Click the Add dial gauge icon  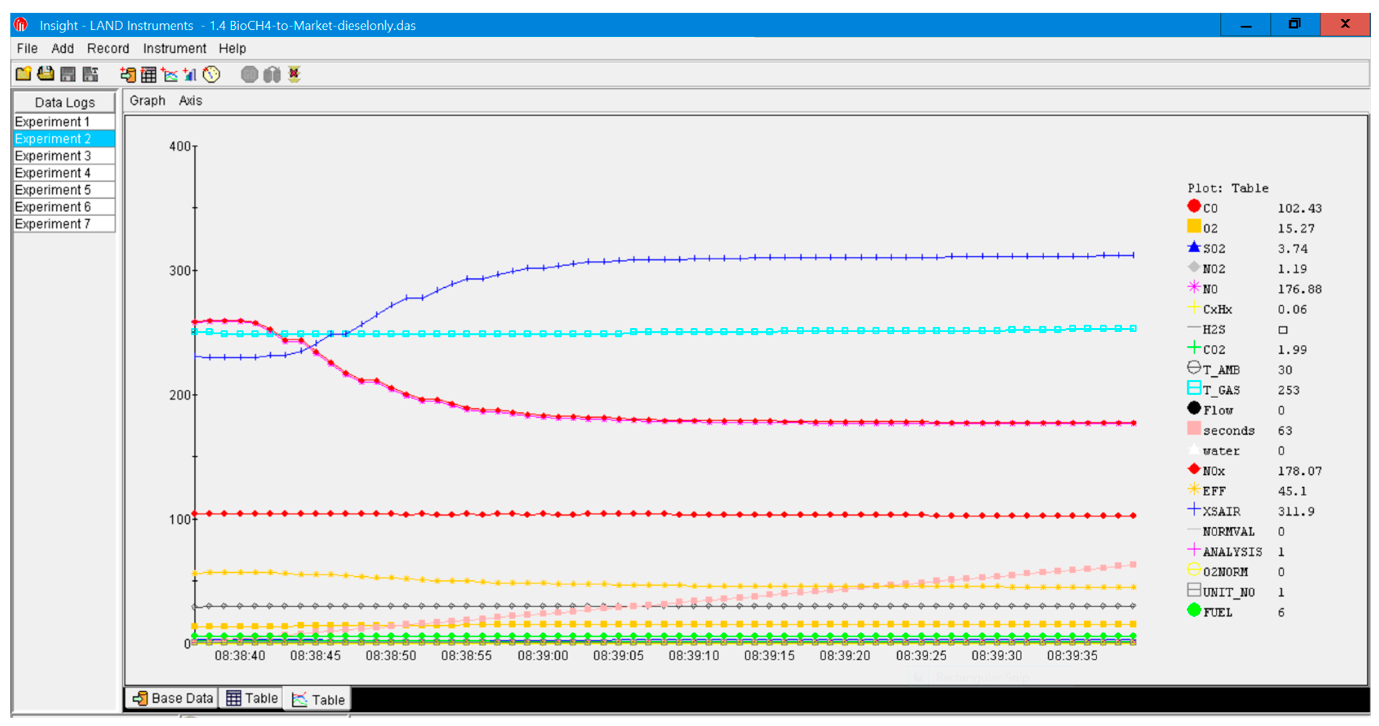point(211,74)
